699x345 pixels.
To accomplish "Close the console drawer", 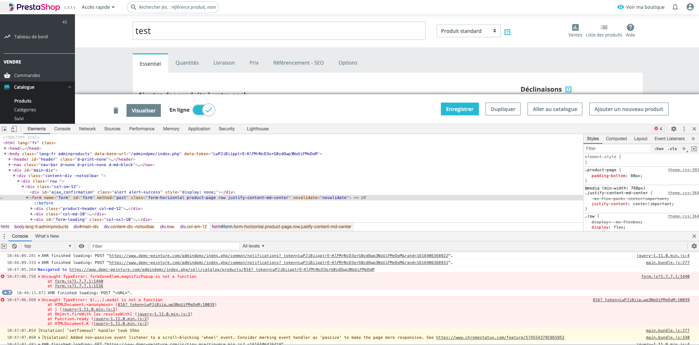I will (x=694, y=236).
